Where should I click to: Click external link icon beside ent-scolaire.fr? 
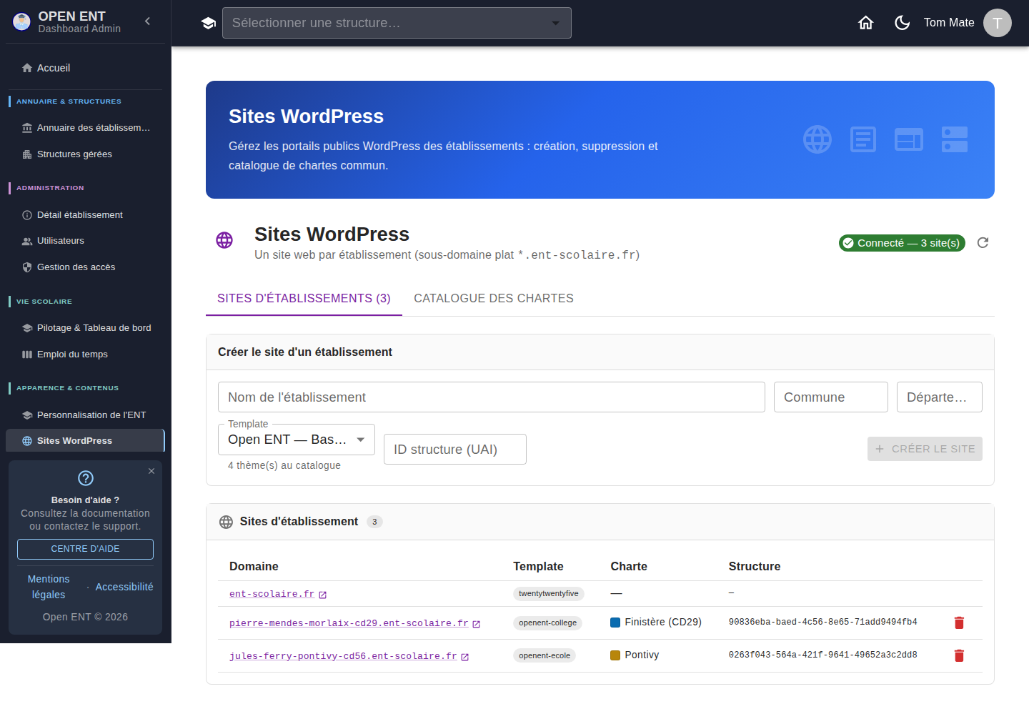[323, 595]
